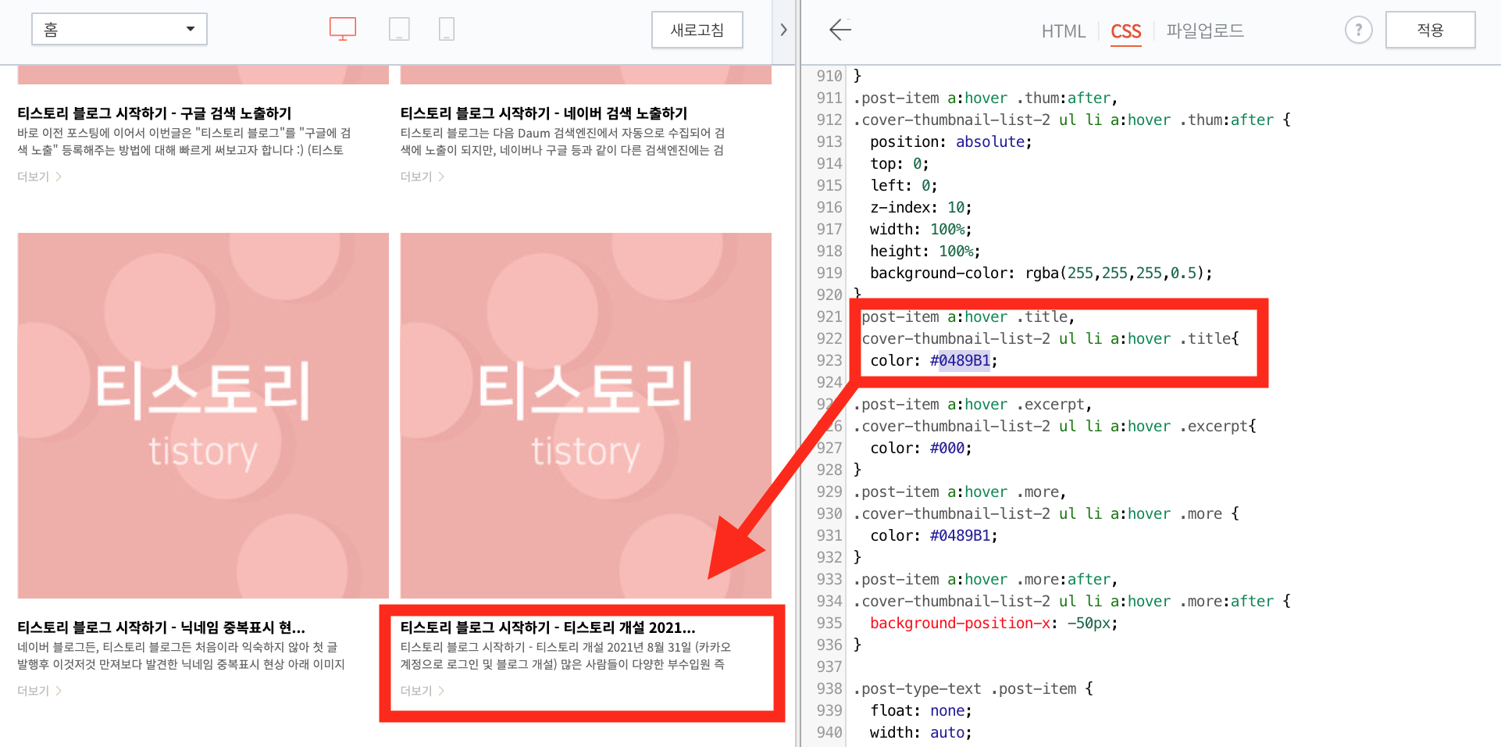Viewport: 1501px width, 747px height.
Task: Click the 'left: 0' line
Action: coord(904,185)
